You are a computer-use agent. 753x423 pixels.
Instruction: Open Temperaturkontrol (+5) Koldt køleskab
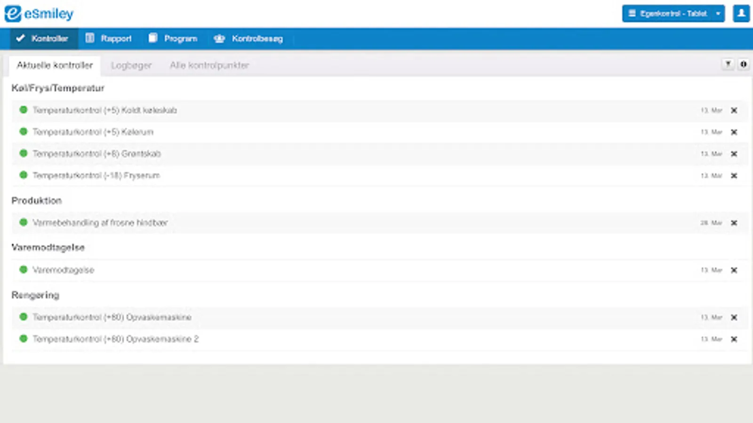[x=105, y=110]
